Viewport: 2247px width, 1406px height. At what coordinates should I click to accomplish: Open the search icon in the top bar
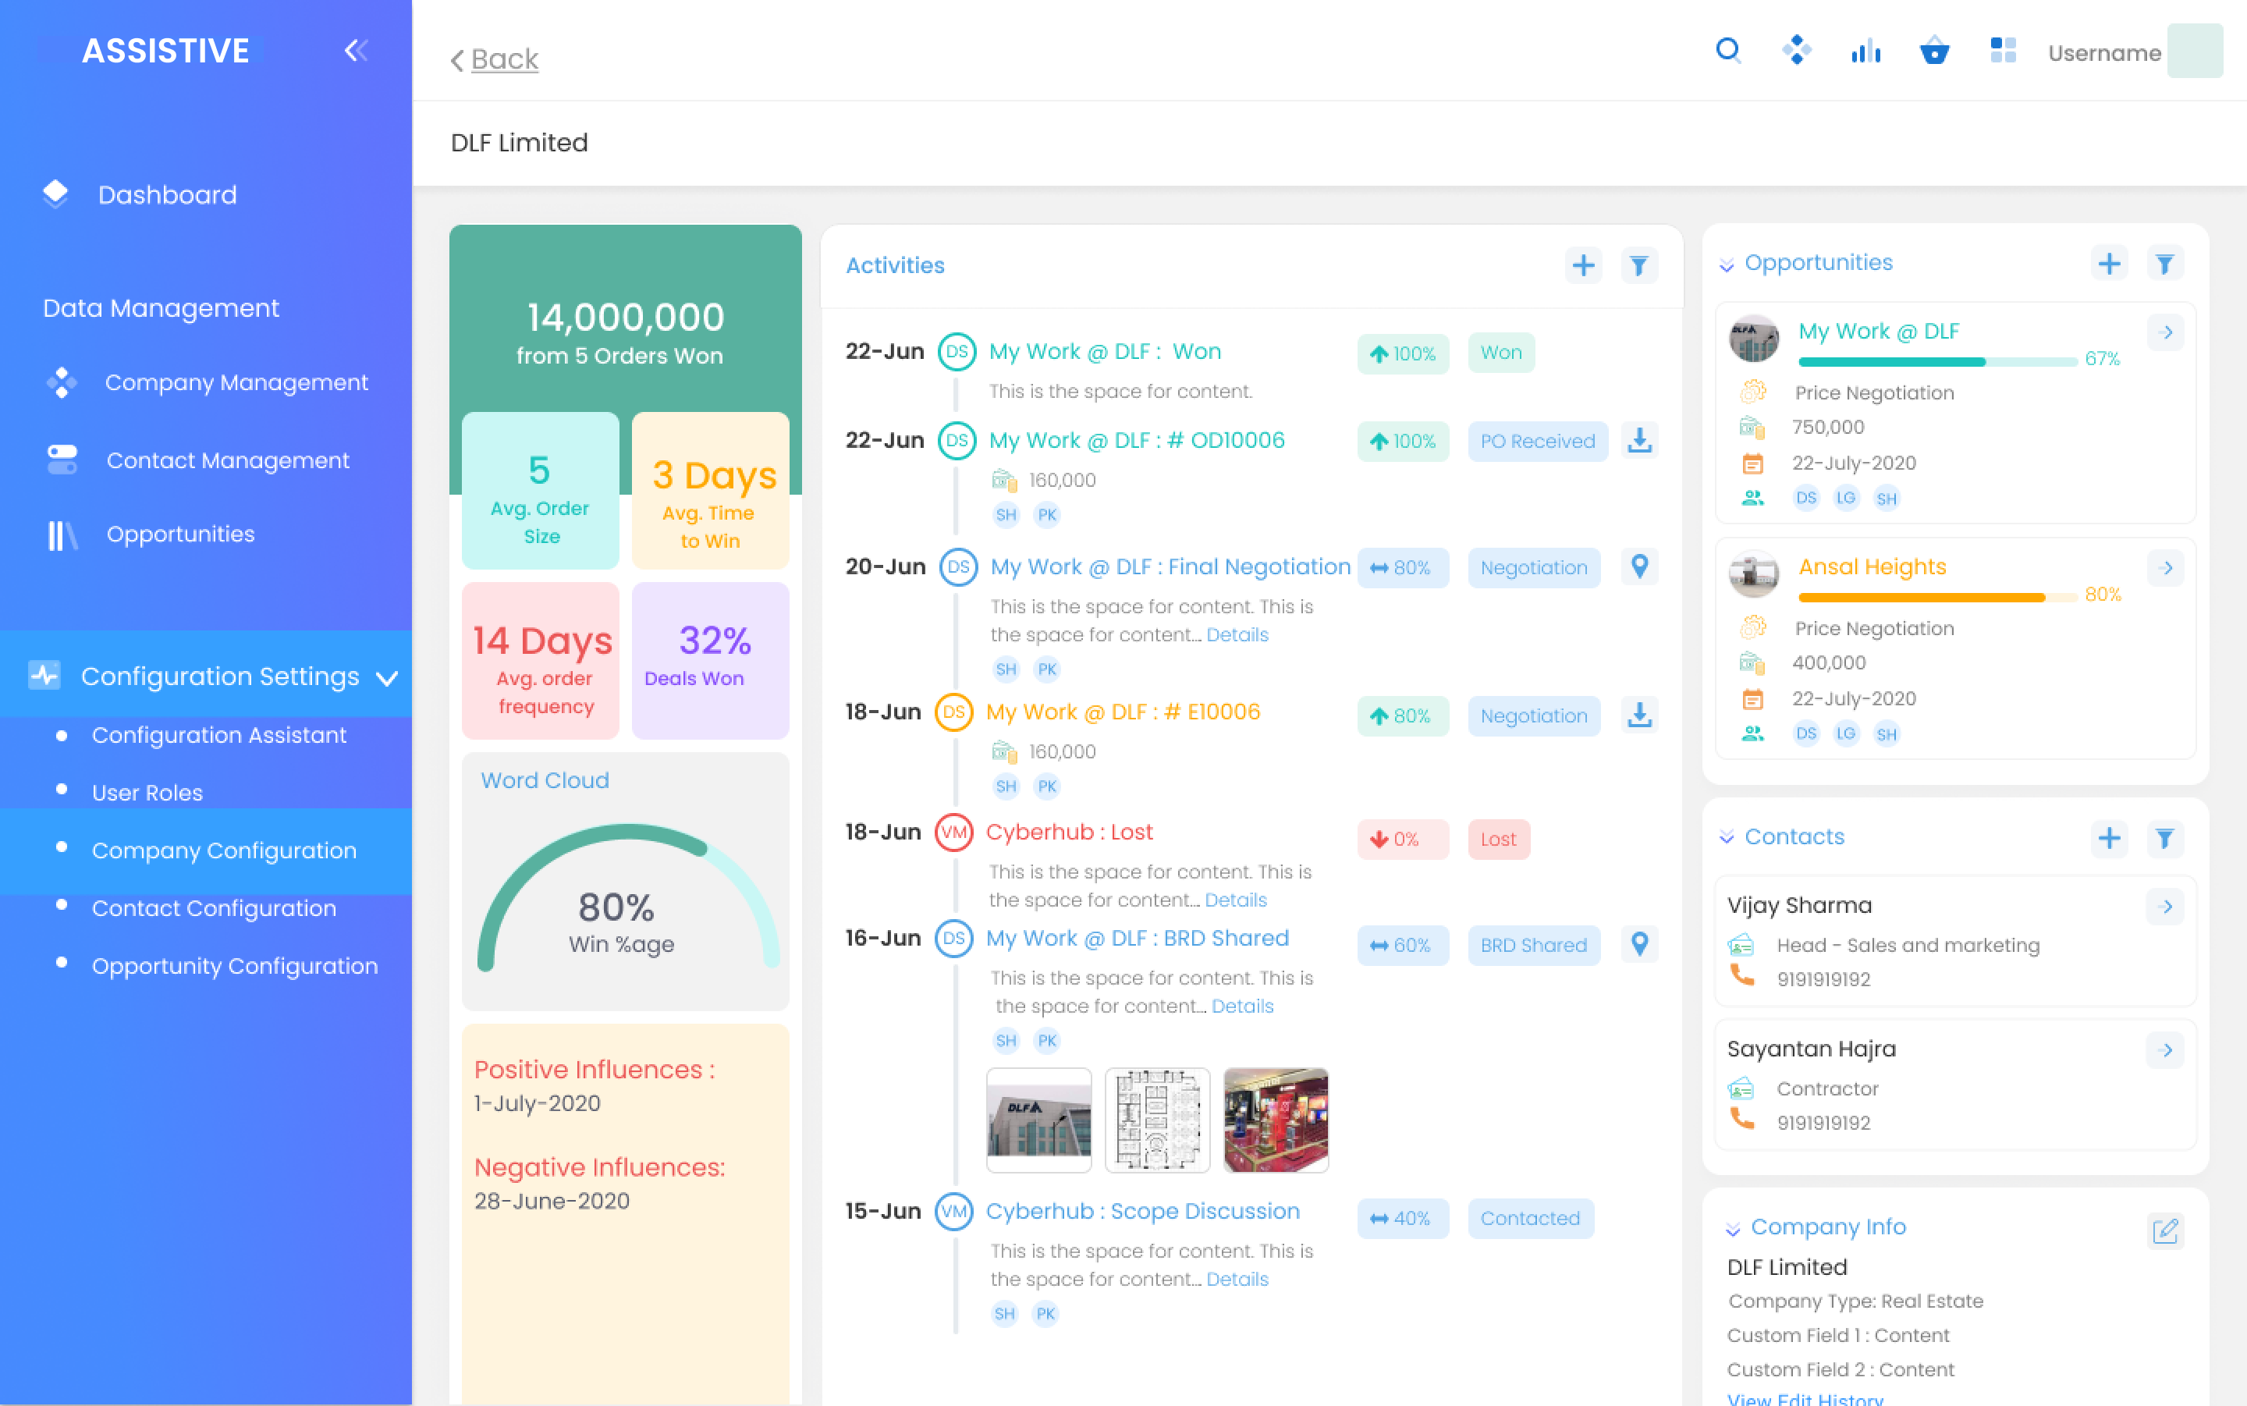[1728, 51]
